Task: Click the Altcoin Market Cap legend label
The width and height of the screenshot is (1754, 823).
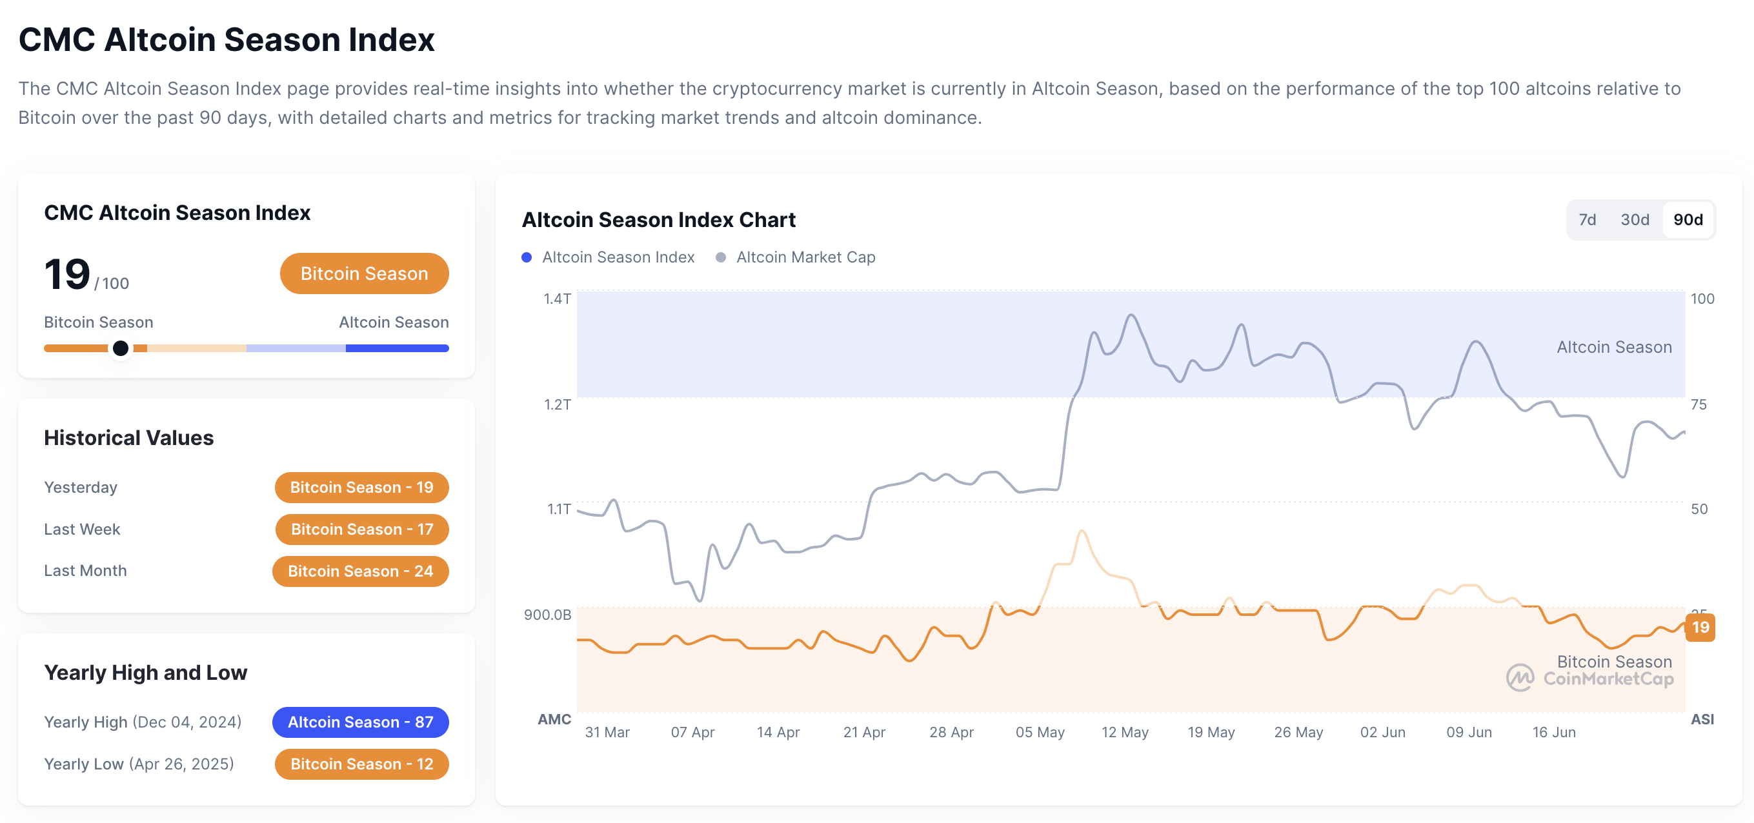Action: (805, 257)
